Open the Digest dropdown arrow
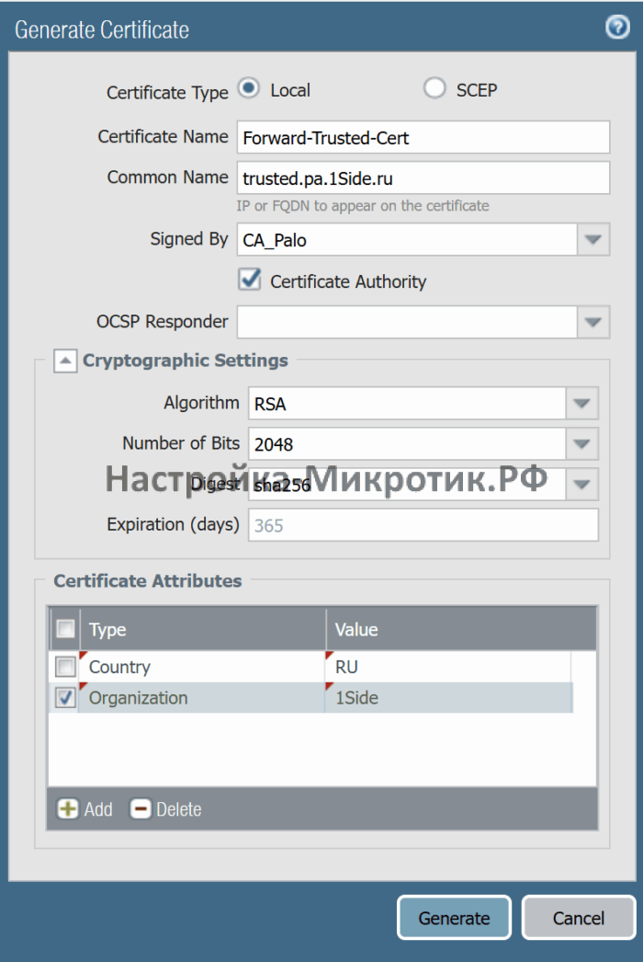643x962 pixels. click(581, 485)
